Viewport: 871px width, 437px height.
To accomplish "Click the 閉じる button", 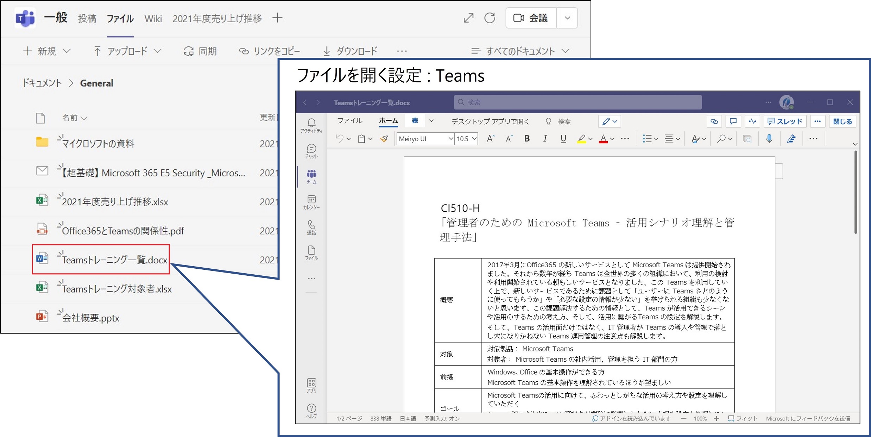I will (x=842, y=121).
